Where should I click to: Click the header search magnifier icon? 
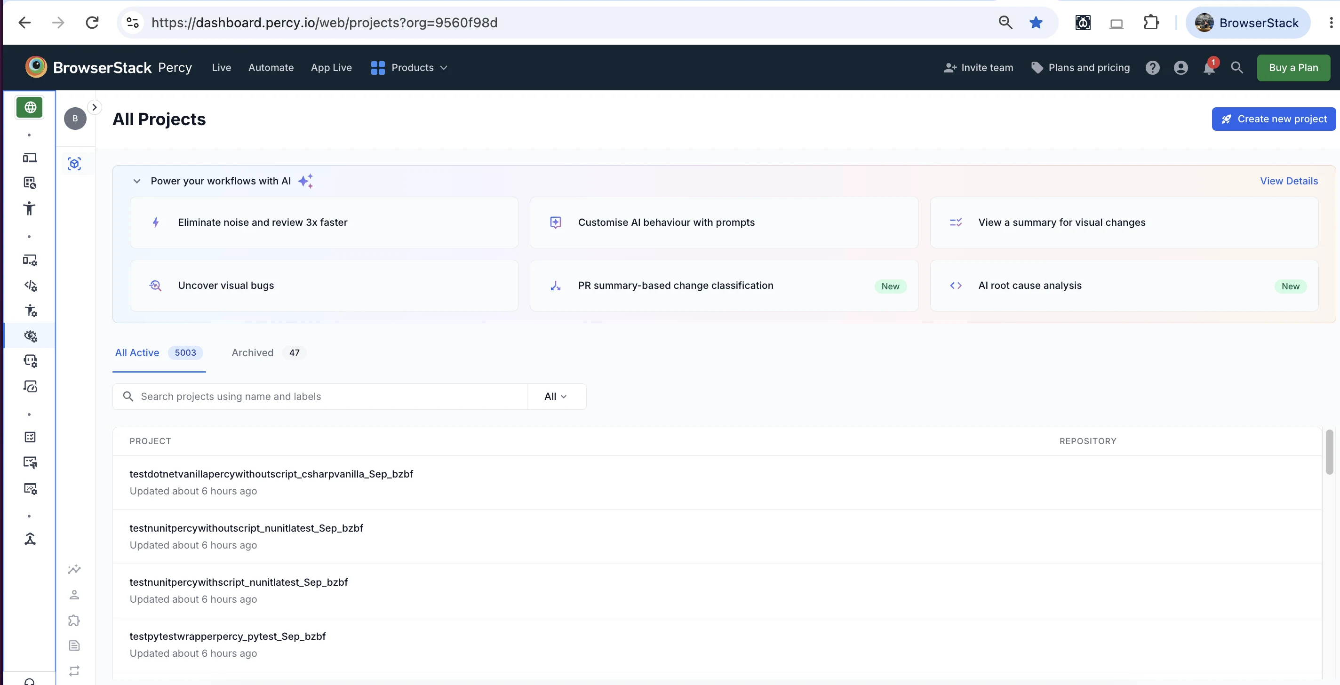pyautogui.click(x=1236, y=68)
